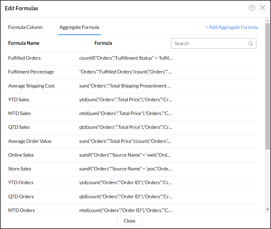Click the help question mark icon
This screenshot has width=271, height=229.
pos(252,8)
